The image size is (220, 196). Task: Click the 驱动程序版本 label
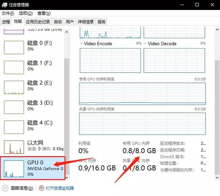pyautogui.click(x=173, y=143)
